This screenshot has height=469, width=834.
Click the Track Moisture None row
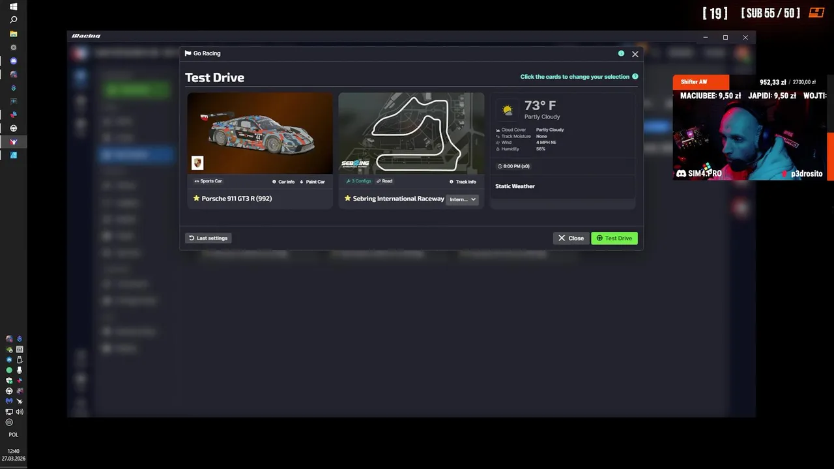(521, 136)
